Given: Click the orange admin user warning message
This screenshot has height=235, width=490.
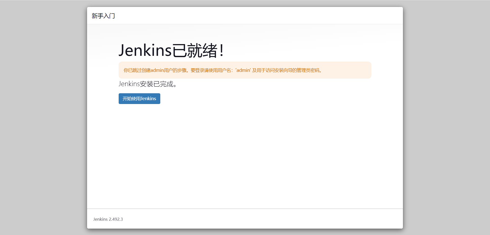Looking at the screenshot, I should click(x=245, y=70).
